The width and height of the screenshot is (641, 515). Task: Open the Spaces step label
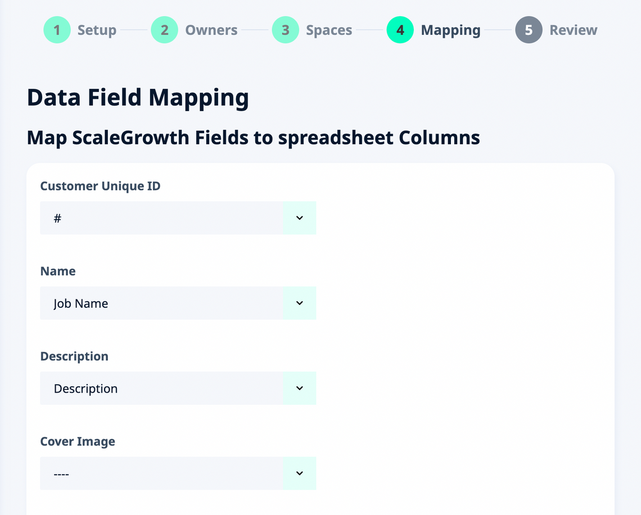(x=329, y=30)
